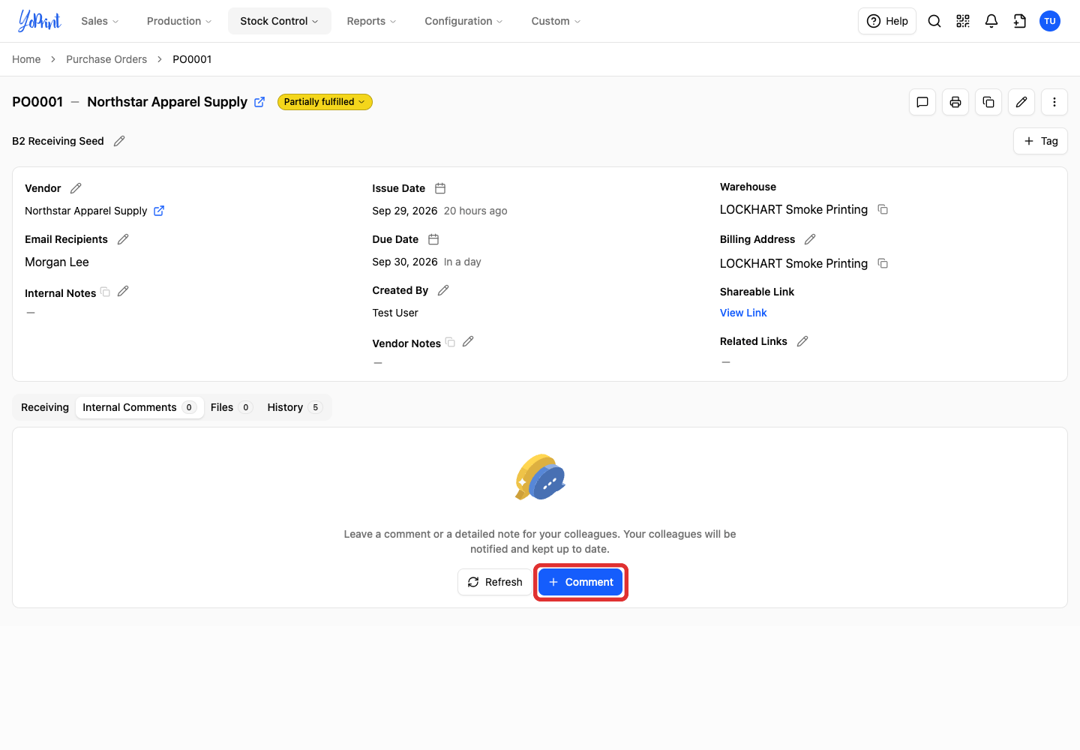Open the search icon in top bar
The image size is (1080, 750).
point(934,21)
